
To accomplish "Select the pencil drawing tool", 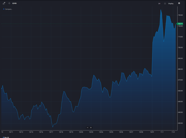I will coord(4,3).
